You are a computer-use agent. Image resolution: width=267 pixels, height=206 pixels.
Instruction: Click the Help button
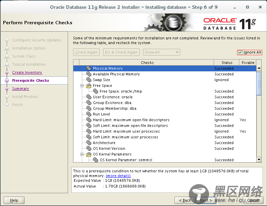[x=14, y=200]
